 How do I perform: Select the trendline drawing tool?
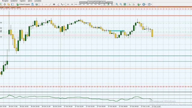tap(50, 4)
